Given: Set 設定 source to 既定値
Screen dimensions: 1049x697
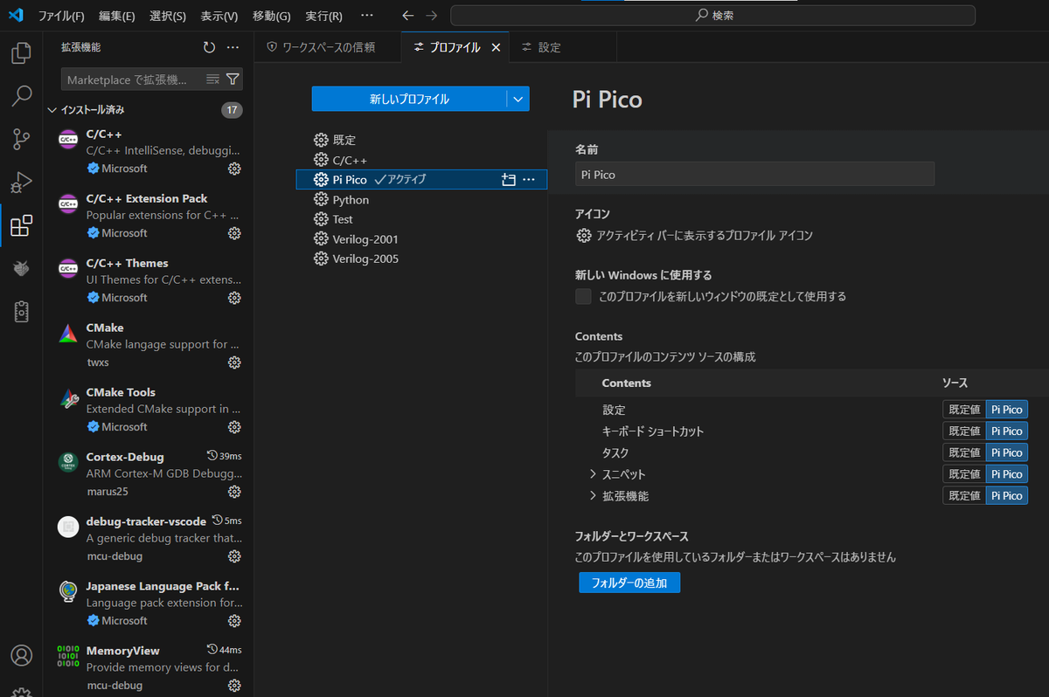Looking at the screenshot, I should pos(964,410).
